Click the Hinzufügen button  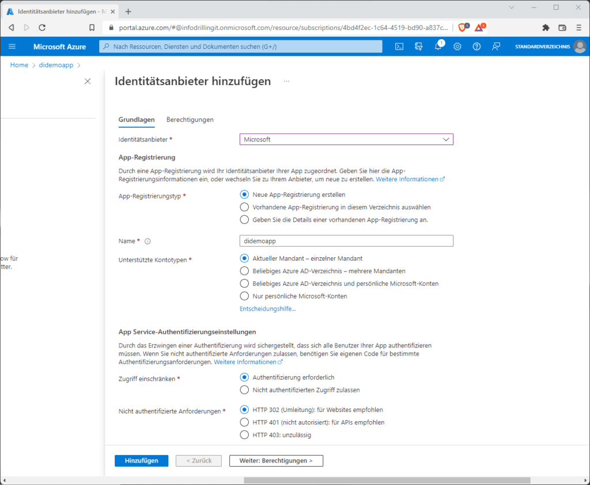click(142, 461)
